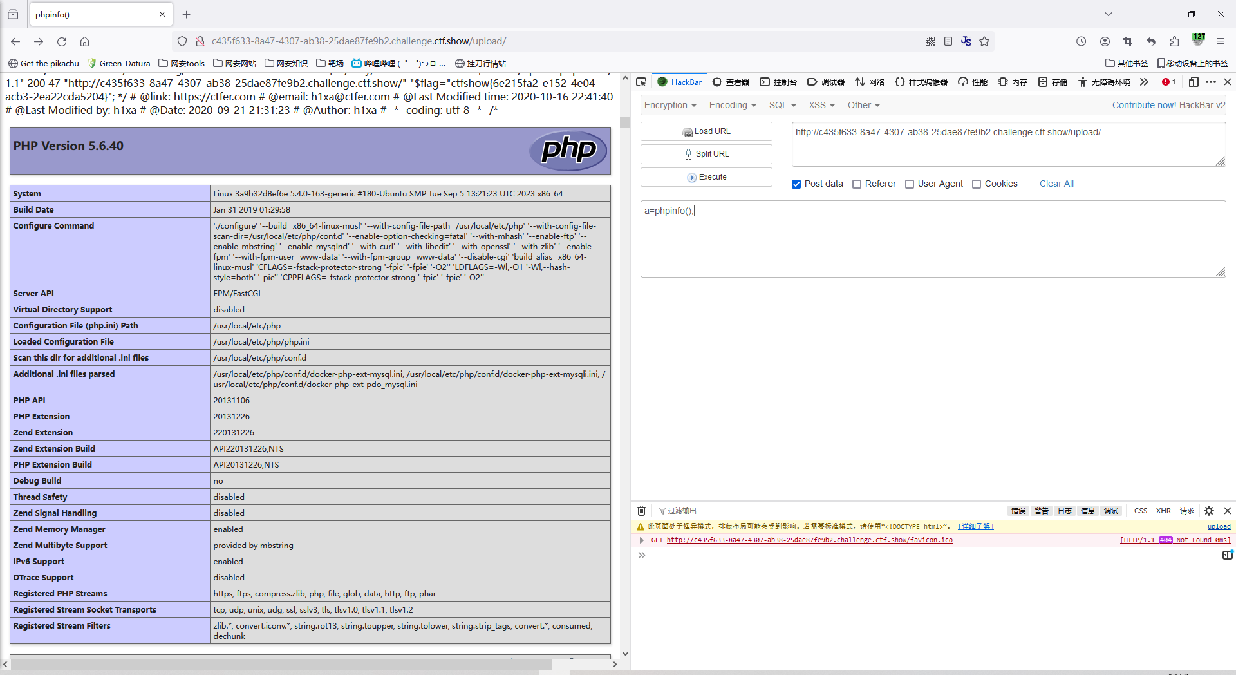Click the Split URL button

pos(706,154)
